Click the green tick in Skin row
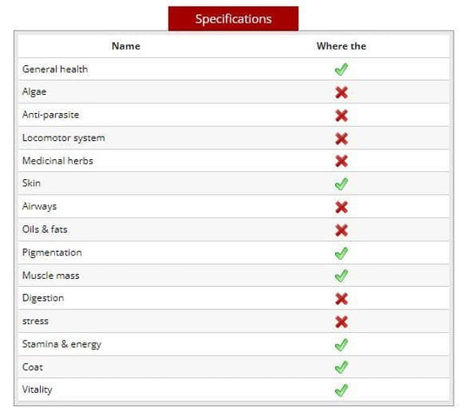470x419 pixels. click(x=341, y=184)
